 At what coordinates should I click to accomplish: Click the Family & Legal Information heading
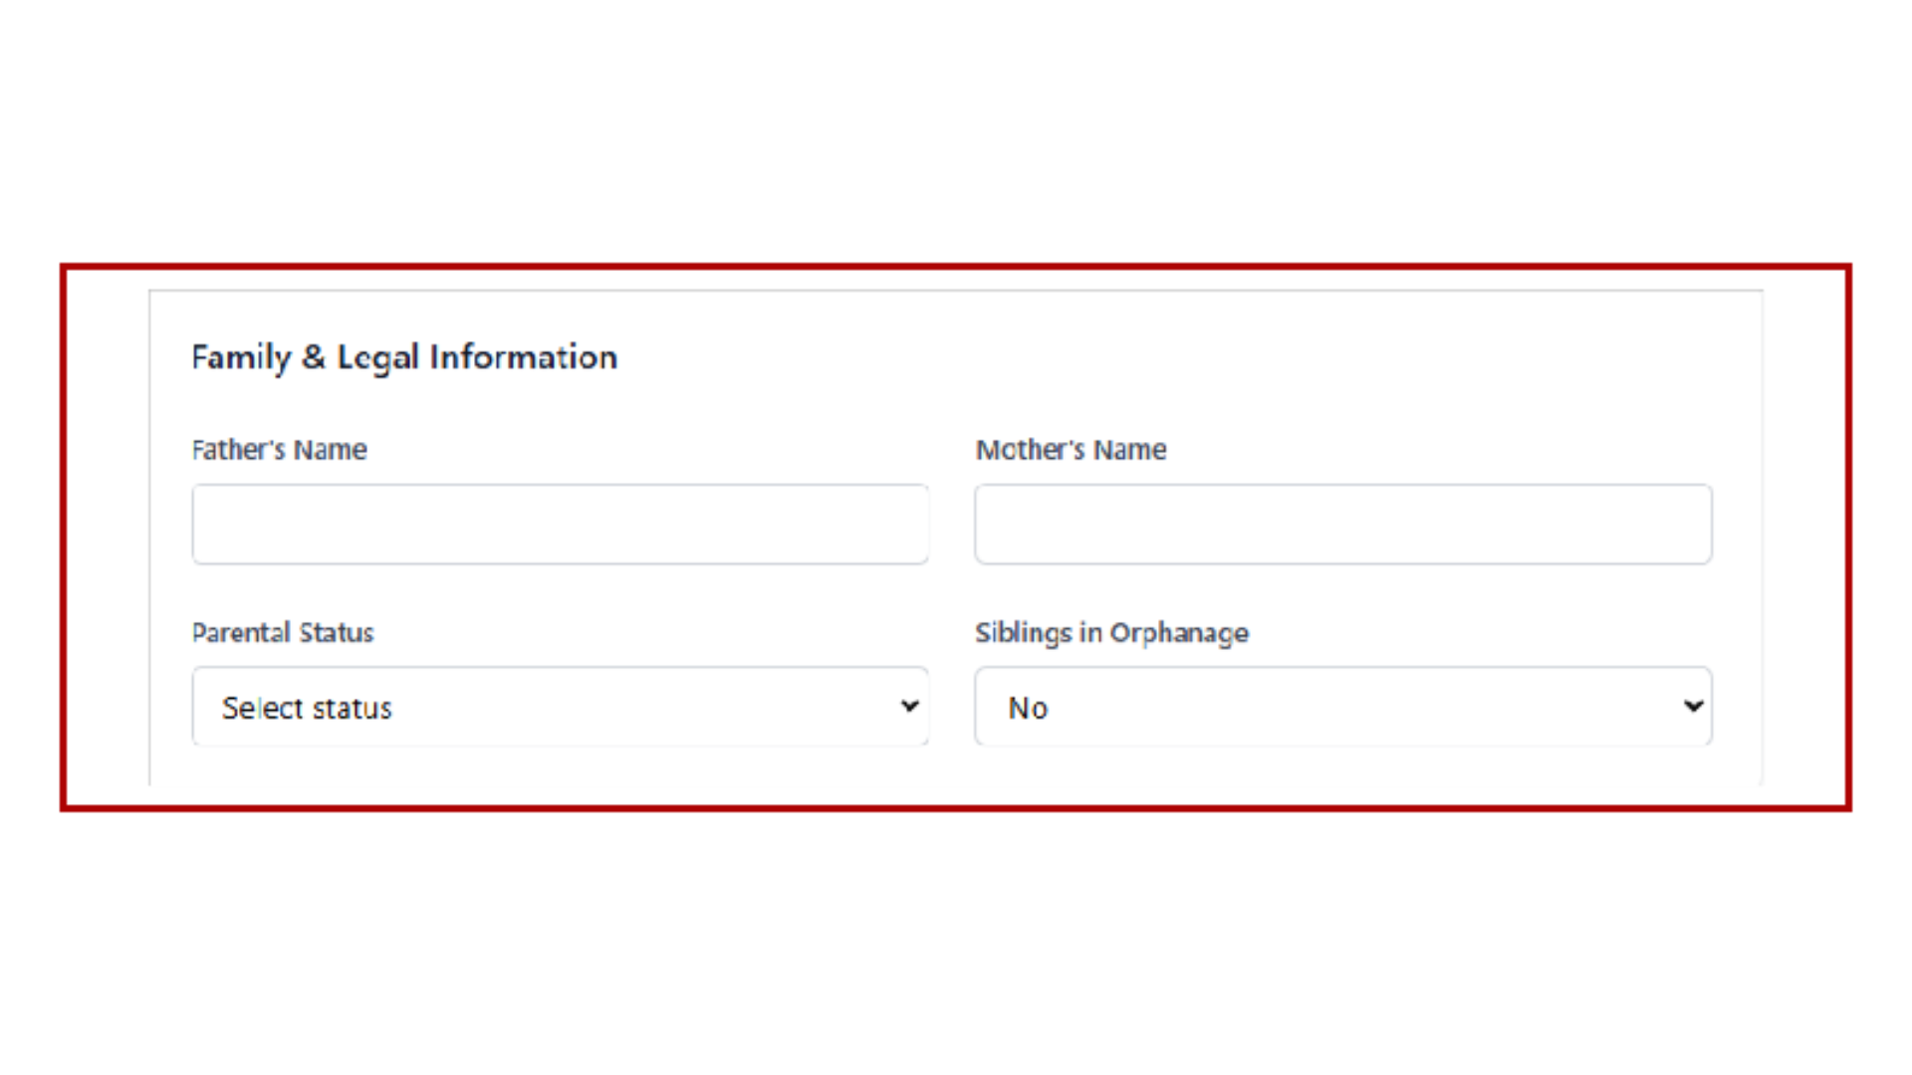pyautogui.click(x=404, y=356)
